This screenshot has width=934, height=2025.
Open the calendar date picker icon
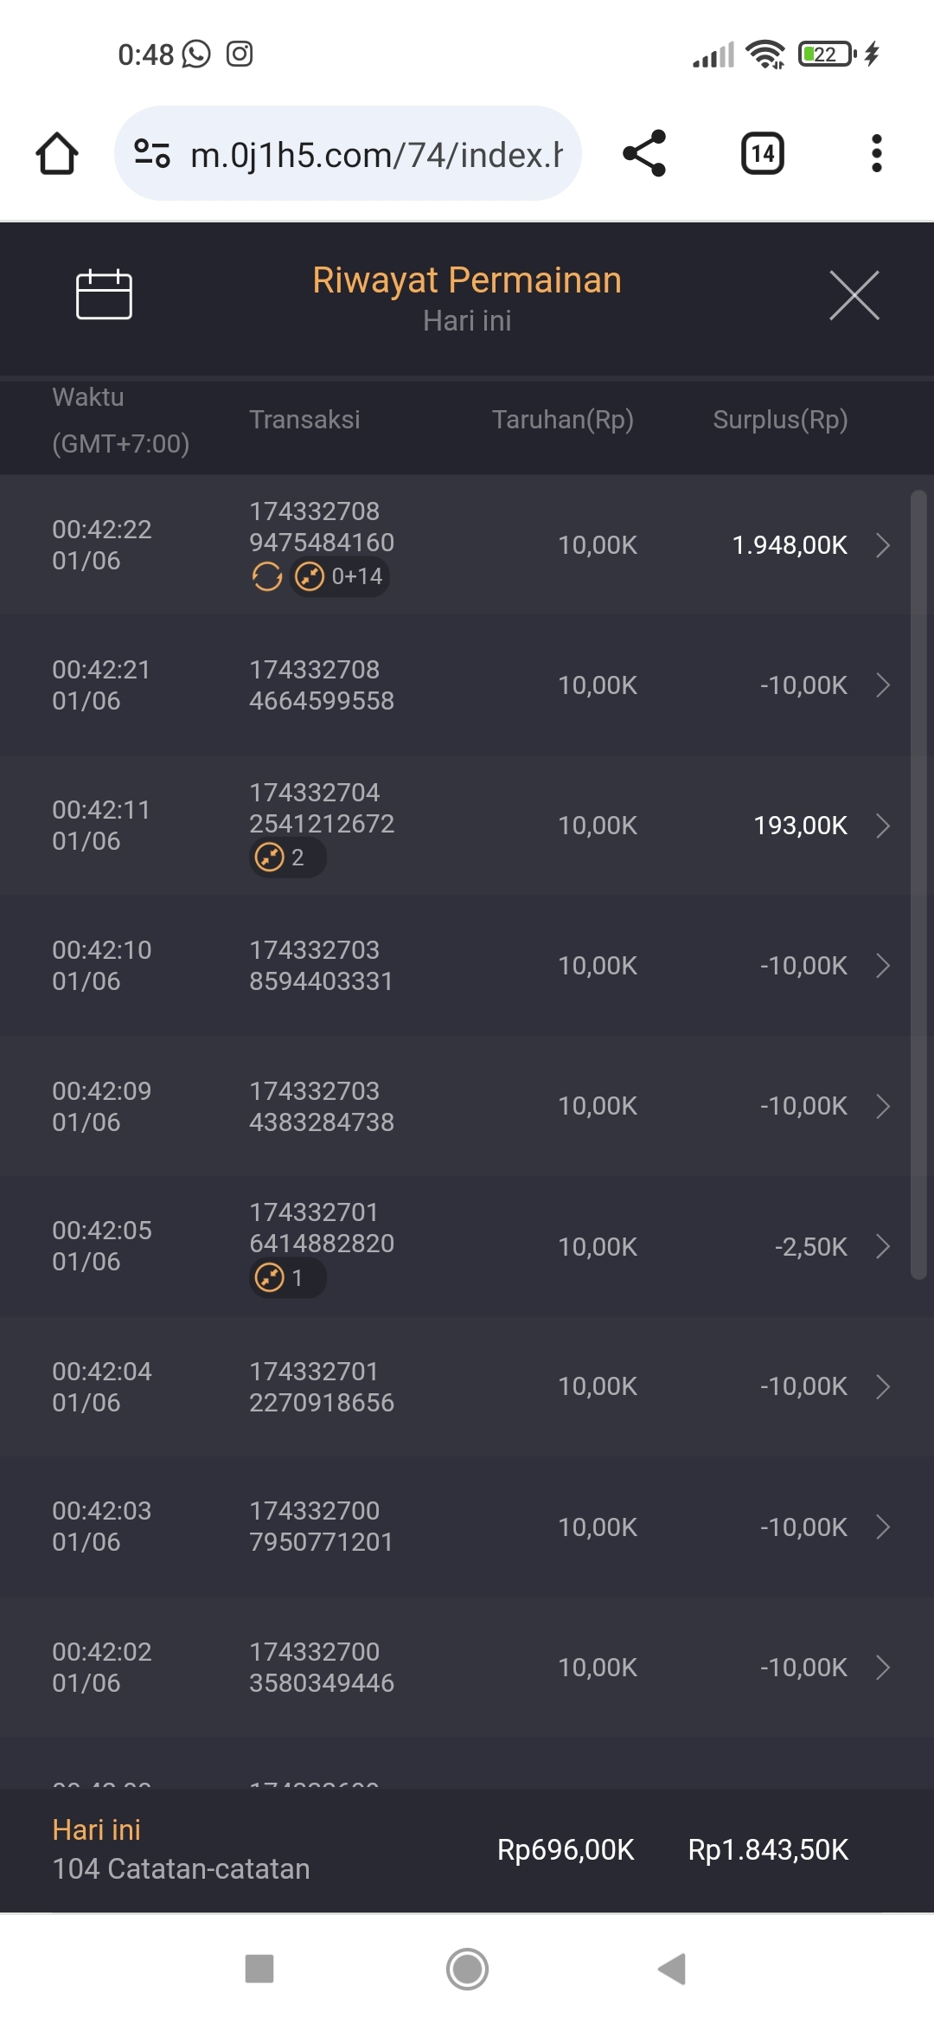pyautogui.click(x=104, y=295)
